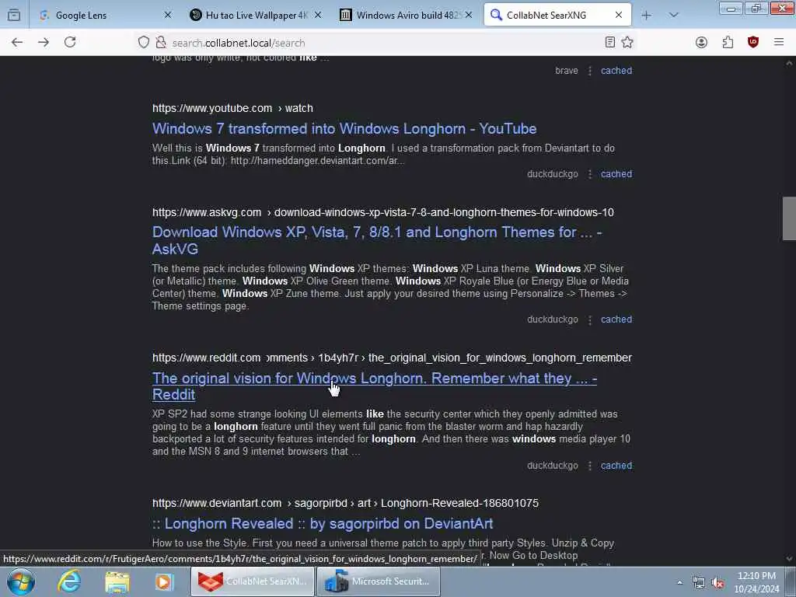Viewport: 796px width, 597px height.
Task: Open a new tab with the plus button
Action: point(646,16)
